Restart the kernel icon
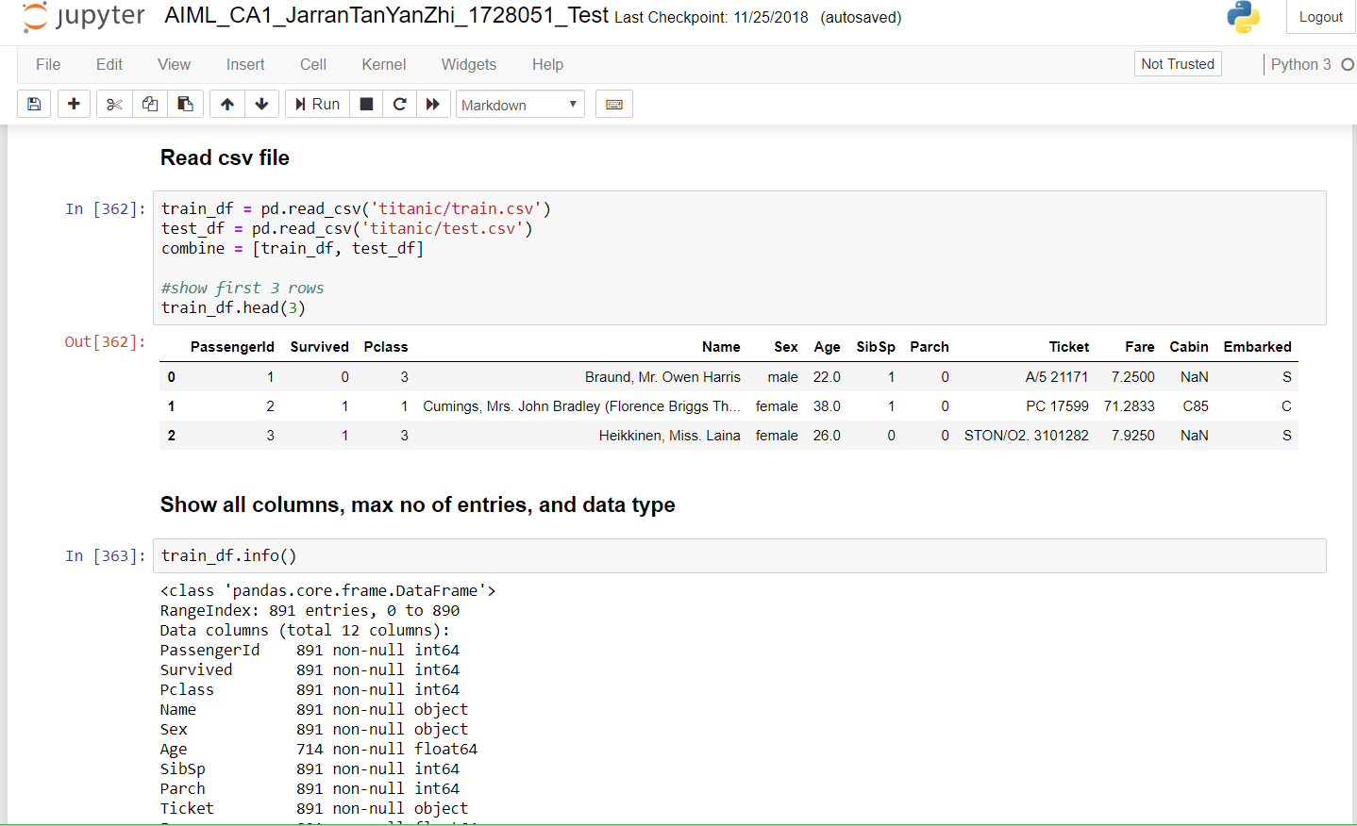1357x826 pixels. coord(399,104)
